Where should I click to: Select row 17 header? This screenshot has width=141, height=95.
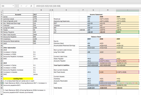[x=2, y=48]
